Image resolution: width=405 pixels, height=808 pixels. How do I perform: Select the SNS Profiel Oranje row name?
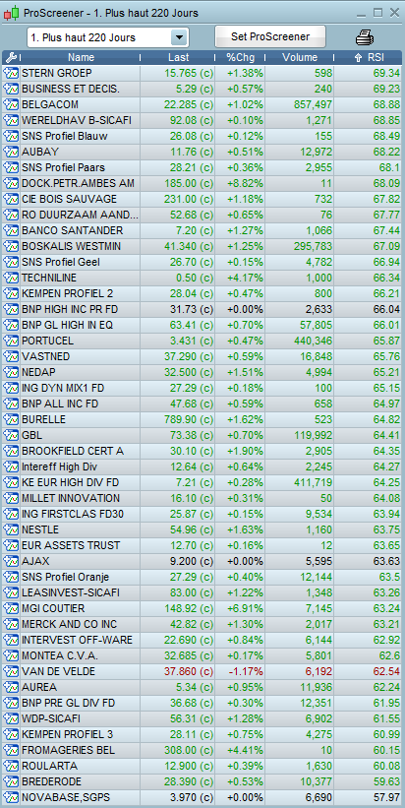pos(65,577)
